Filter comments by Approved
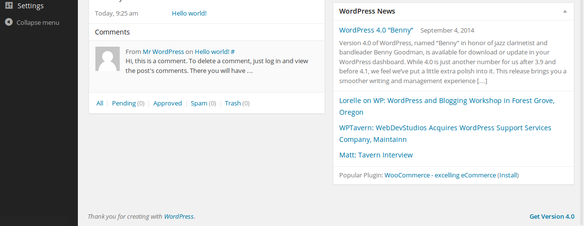Image resolution: width=584 pixels, height=226 pixels. coord(167,103)
